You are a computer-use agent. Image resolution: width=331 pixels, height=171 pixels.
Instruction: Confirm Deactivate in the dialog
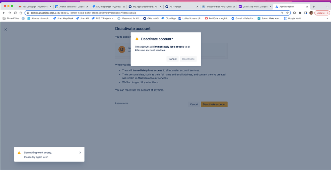coord(188,59)
